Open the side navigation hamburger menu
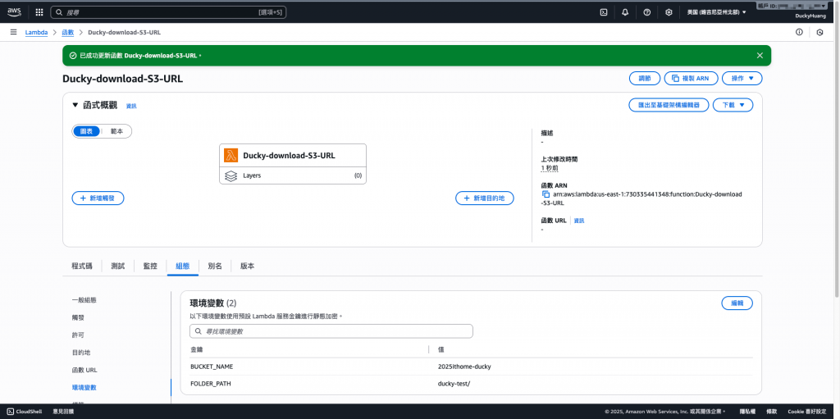 click(13, 32)
